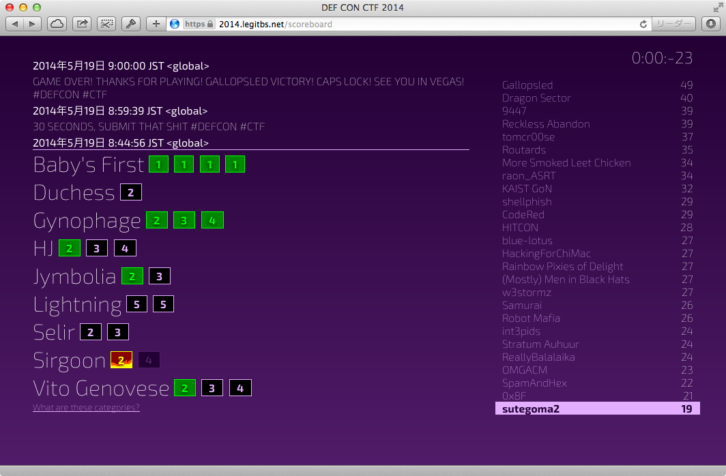
Task: Click Gallopsled in the scoreboard
Action: click(x=527, y=85)
